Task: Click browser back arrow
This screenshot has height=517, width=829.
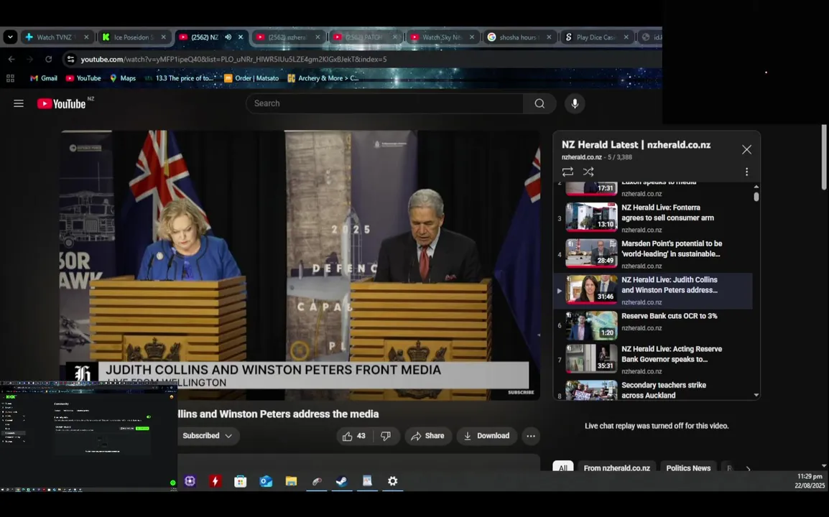Action: pos(11,59)
